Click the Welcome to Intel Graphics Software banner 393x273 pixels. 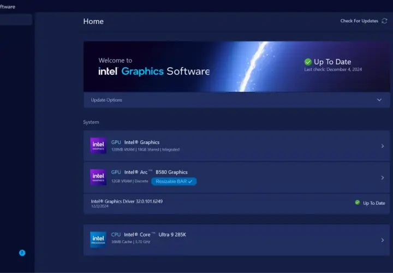point(236,67)
